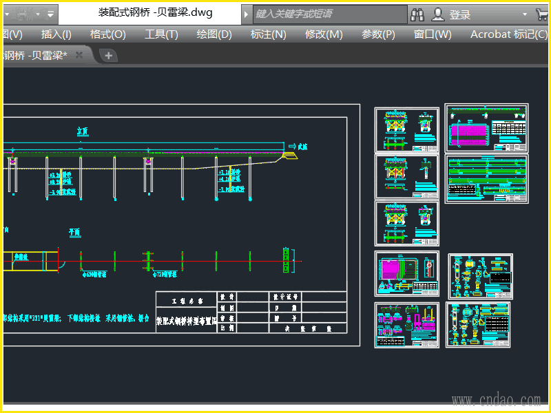The image size is (551, 413).
Task: Select the third cross-section sheet in left column
Action: pyautogui.click(x=406, y=223)
